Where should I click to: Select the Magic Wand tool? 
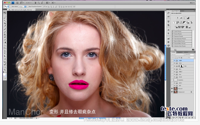[5, 21]
